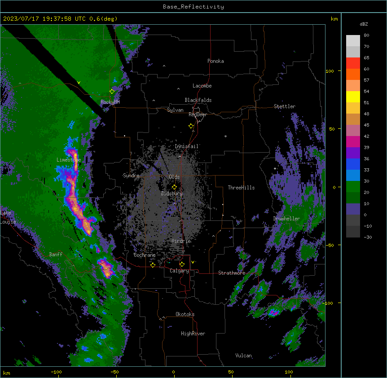Click the yellow V marker east of Calgary
The height and width of the screenshot is (378, 387).
click(x=193, y=262)
